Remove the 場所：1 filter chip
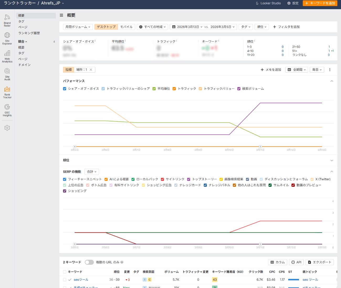The width and height of the screenshot is (341, 288). coord(91,70)
